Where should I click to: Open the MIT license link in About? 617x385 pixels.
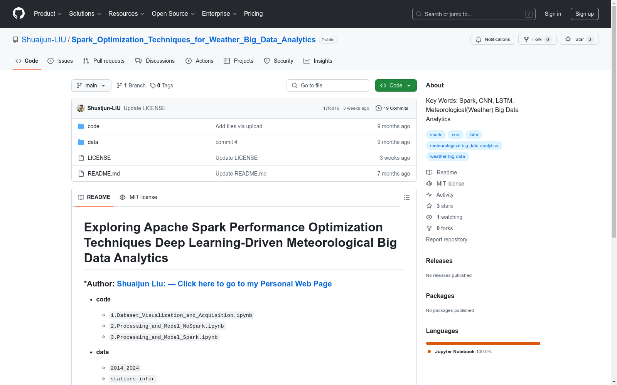pos(445,184)
